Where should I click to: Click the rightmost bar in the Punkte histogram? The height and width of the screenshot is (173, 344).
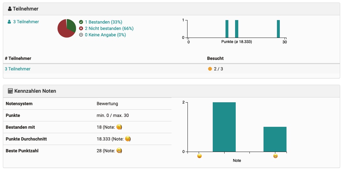click(278, 29)
